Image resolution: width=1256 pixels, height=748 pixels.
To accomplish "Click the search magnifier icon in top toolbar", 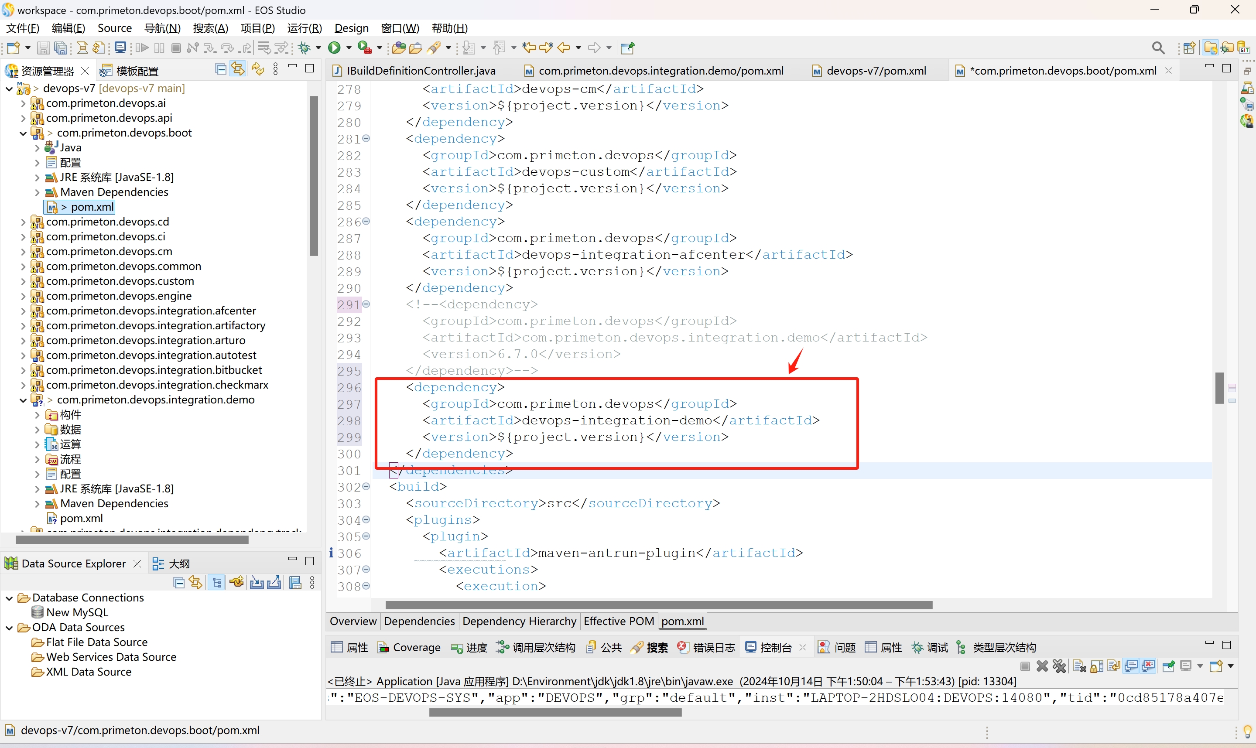I will [1158, 48].
